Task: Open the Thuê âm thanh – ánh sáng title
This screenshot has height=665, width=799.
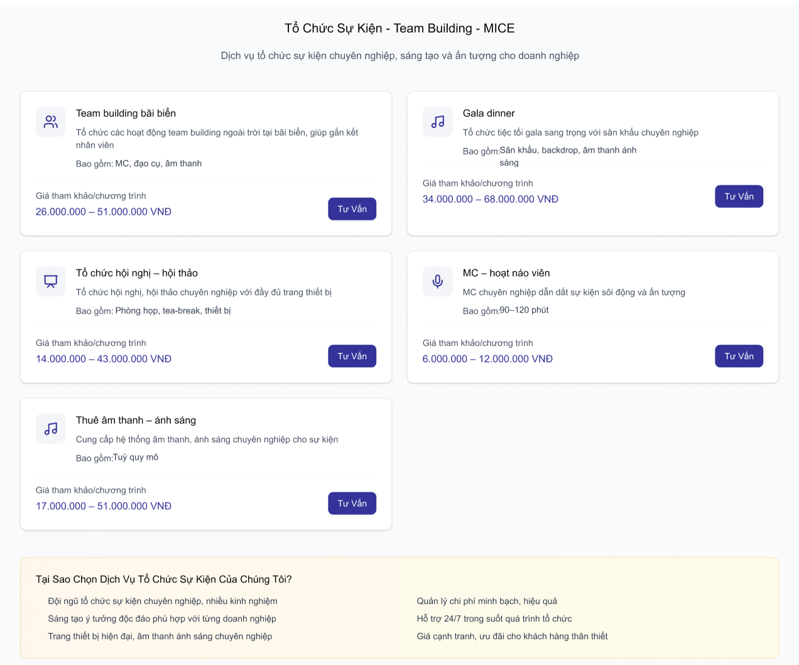Action: click(136, 420)
